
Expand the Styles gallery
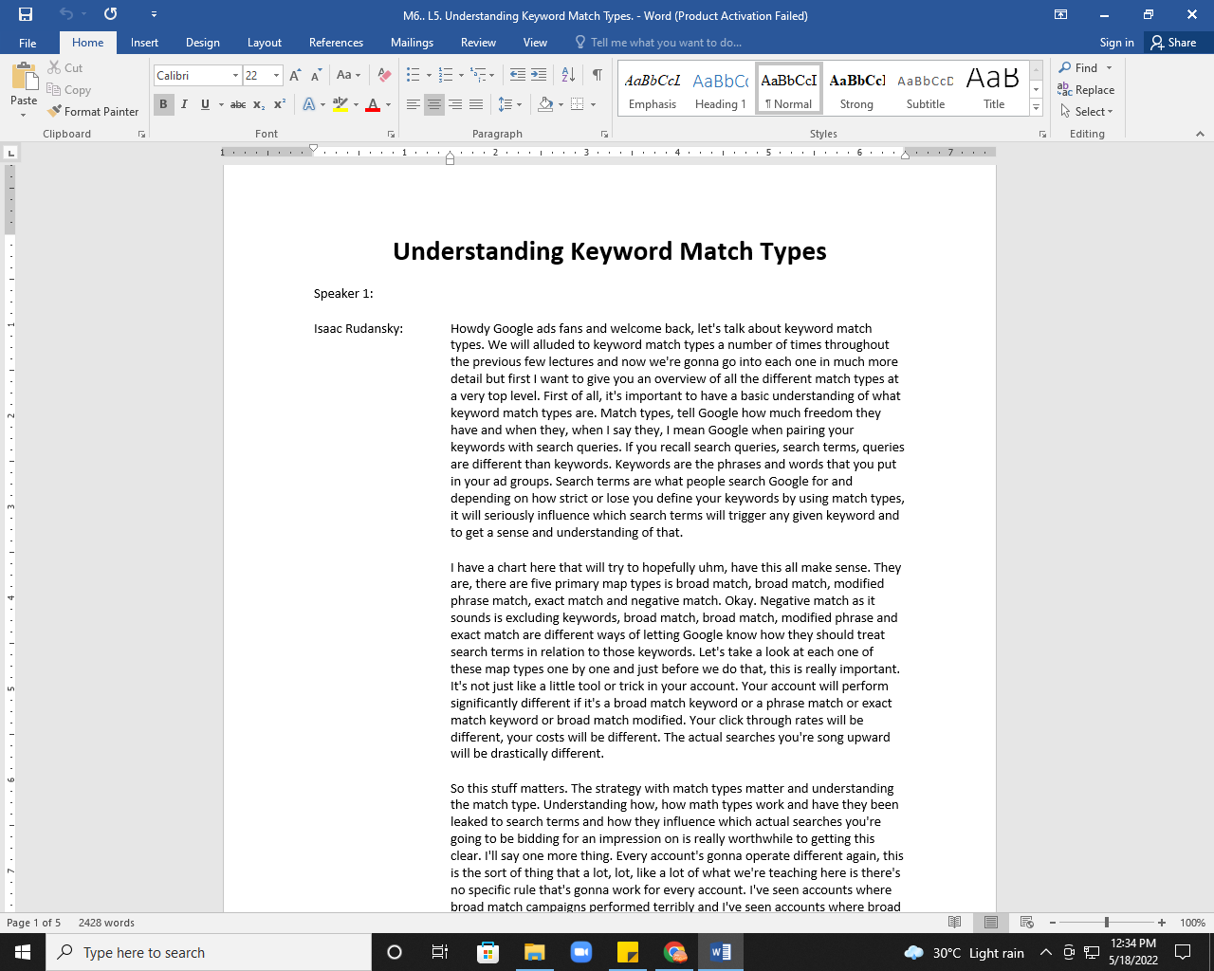[x=1037, y=109]
